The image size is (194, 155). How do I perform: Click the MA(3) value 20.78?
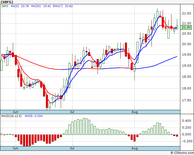[x=25, y=6]
